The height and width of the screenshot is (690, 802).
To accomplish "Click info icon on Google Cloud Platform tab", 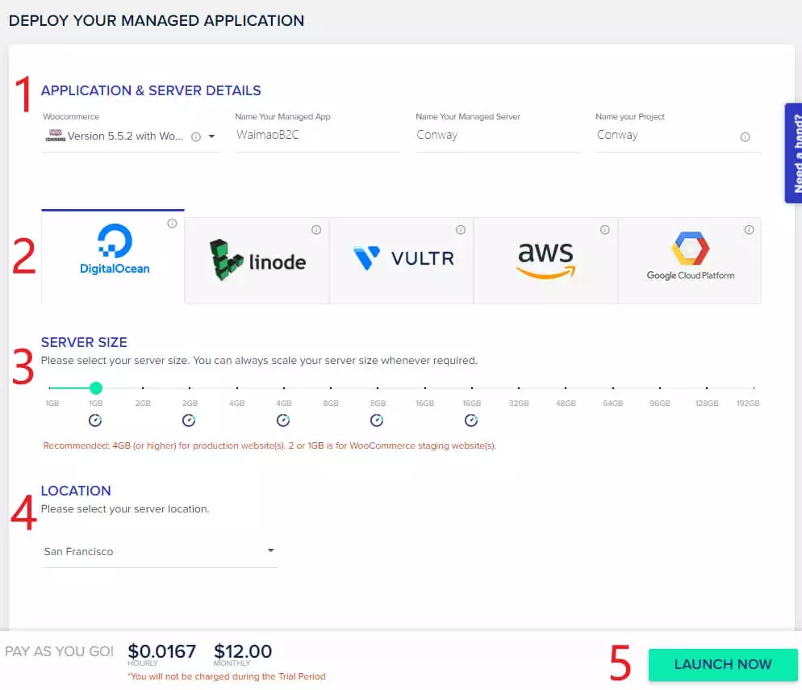I will 749,230.
